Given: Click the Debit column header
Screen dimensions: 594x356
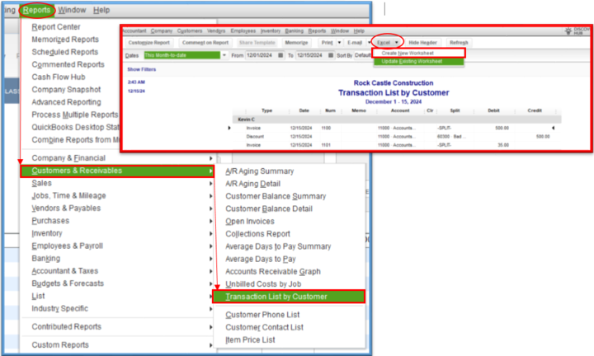Looking at the screenshot, I should 493,110.
